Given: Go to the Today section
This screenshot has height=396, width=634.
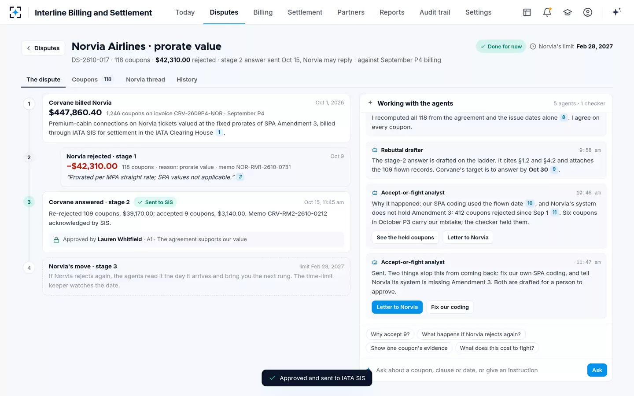Looking at the screenshot, I should click(x=185, y=12).
